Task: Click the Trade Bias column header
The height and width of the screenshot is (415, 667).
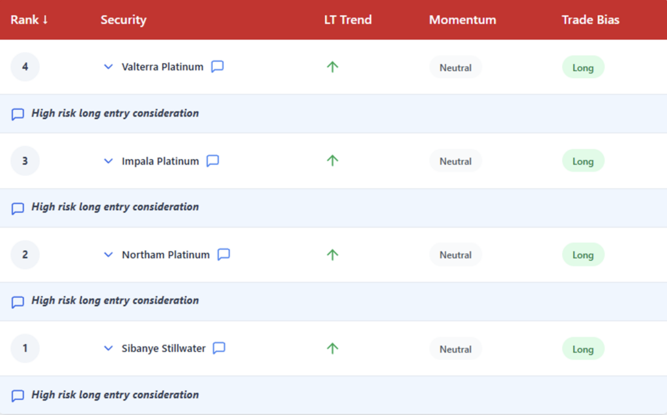Action: [x=590, y=20]
